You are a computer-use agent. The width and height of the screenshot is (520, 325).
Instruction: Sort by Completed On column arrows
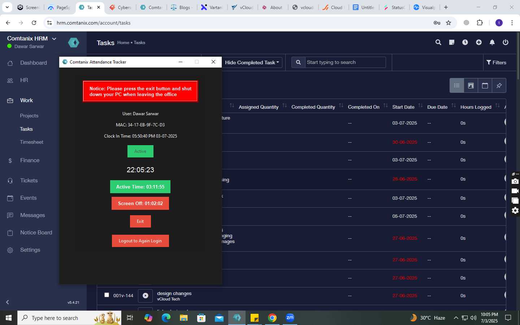[x=385, y=105]
